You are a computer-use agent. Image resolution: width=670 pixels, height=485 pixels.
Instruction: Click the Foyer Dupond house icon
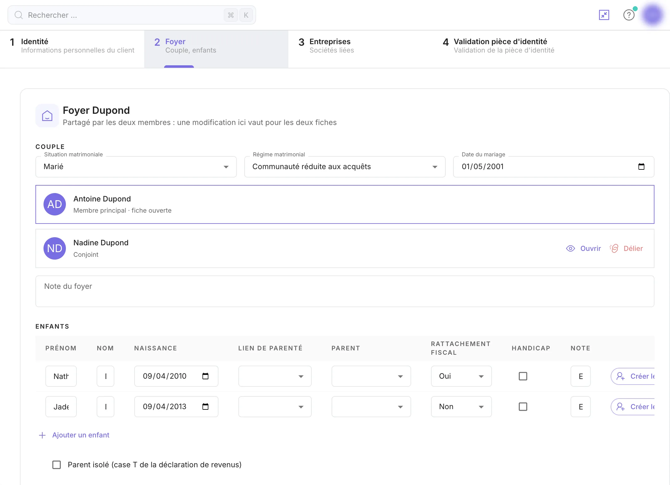[47, 116]
